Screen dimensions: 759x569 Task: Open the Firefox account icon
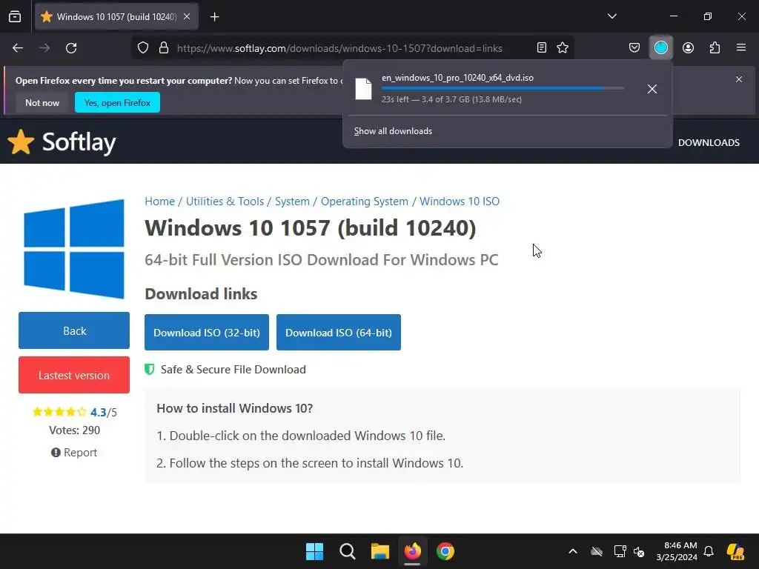(x=688, y=48)
